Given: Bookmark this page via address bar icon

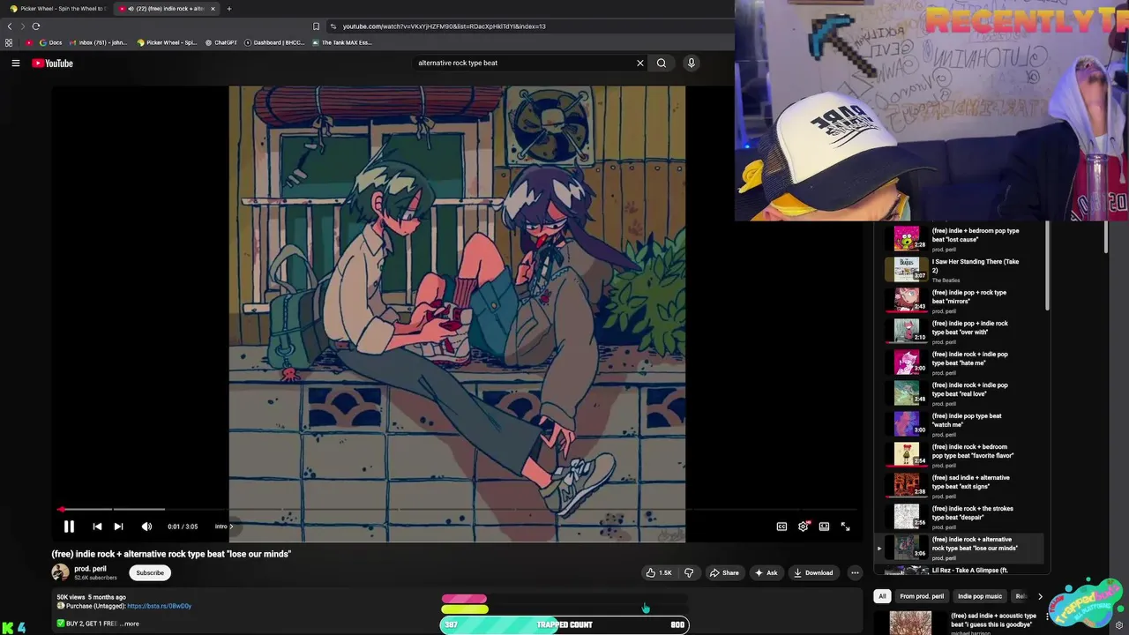Looking at the screenshot, I should coord(317,26).
